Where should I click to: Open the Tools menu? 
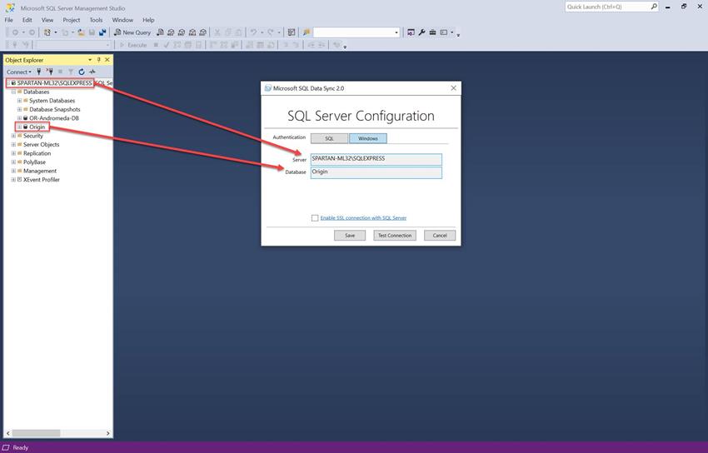96,20
